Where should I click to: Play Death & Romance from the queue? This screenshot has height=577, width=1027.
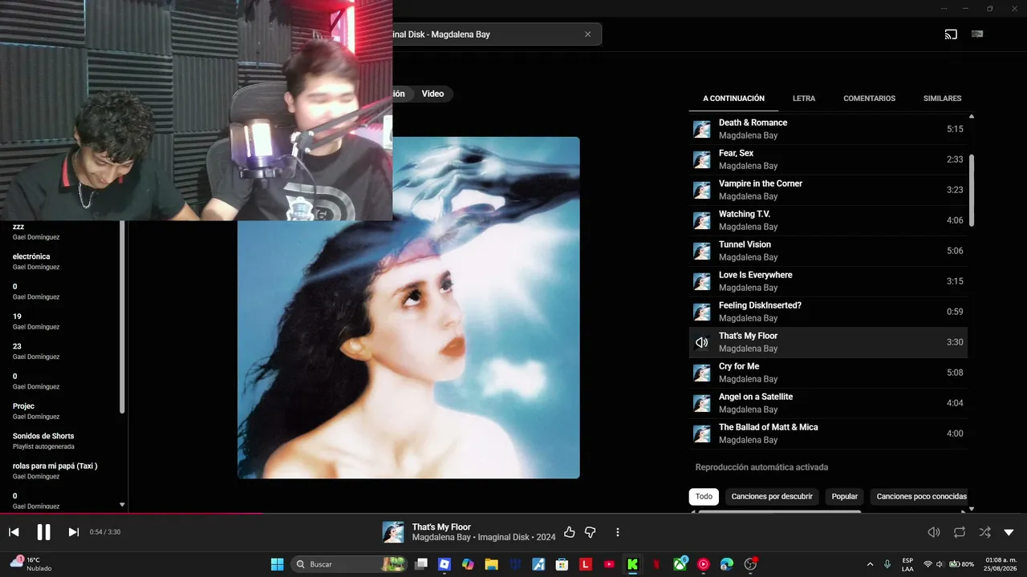coord(828,129)
